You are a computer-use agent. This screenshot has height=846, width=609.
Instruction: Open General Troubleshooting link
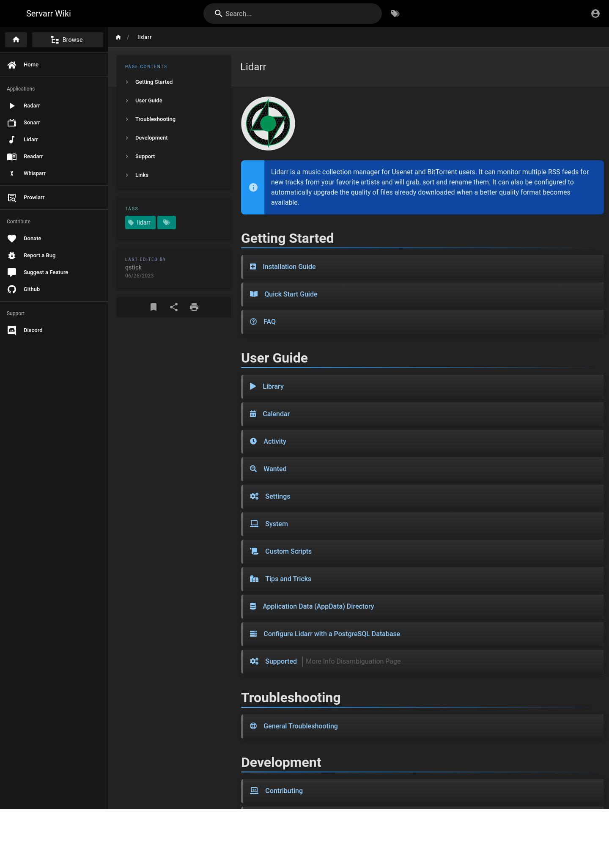click(x=300, y=726)
